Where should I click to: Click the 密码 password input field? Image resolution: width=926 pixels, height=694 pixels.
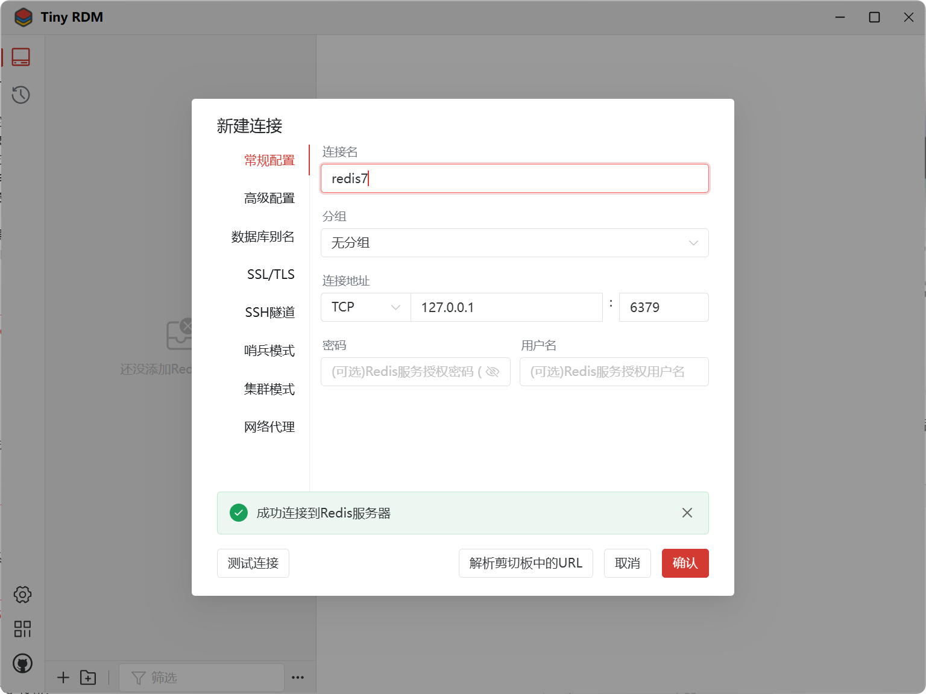tap(415, 372)
